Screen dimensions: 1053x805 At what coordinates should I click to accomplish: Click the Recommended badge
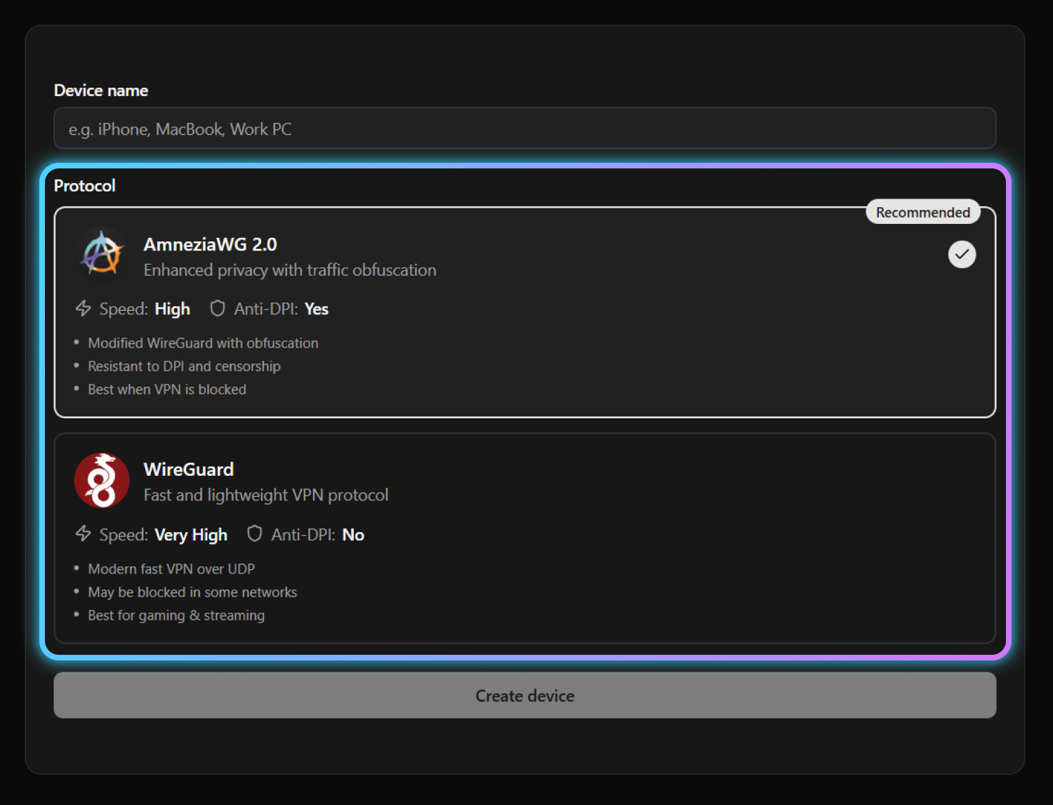click(923, 212)
